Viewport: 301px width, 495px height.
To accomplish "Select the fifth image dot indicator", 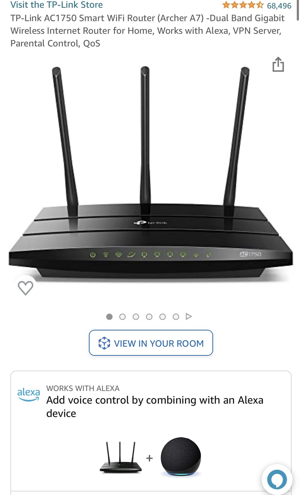I will click(162, 317).
